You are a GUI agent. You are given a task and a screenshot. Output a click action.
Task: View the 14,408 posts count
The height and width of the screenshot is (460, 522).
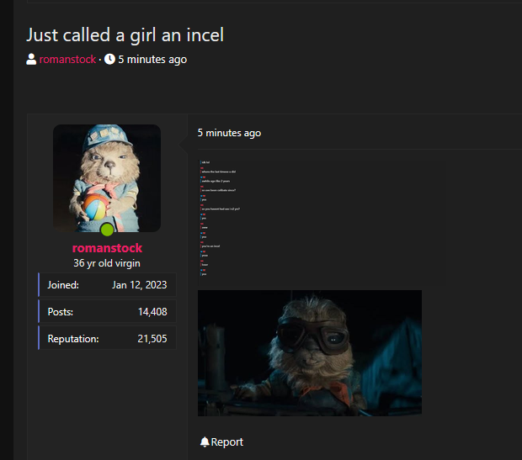[x=152, y=312]
